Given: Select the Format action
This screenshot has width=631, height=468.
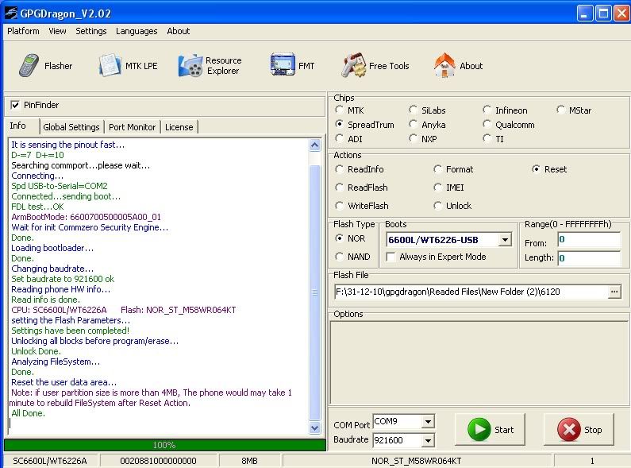Looking at the screenshot, I should click(x=437, y=169).
